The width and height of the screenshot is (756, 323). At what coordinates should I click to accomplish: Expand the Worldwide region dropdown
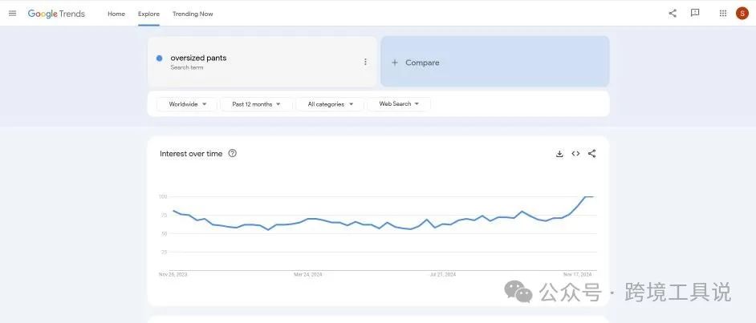[x=187, y=104]
